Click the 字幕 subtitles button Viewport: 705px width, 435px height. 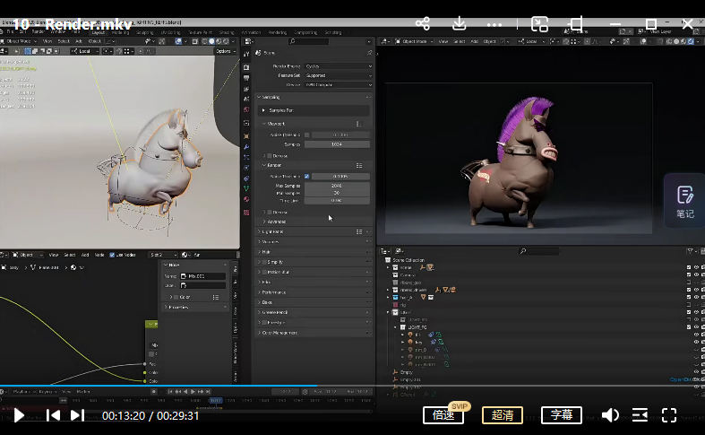(x=562, y=415)
